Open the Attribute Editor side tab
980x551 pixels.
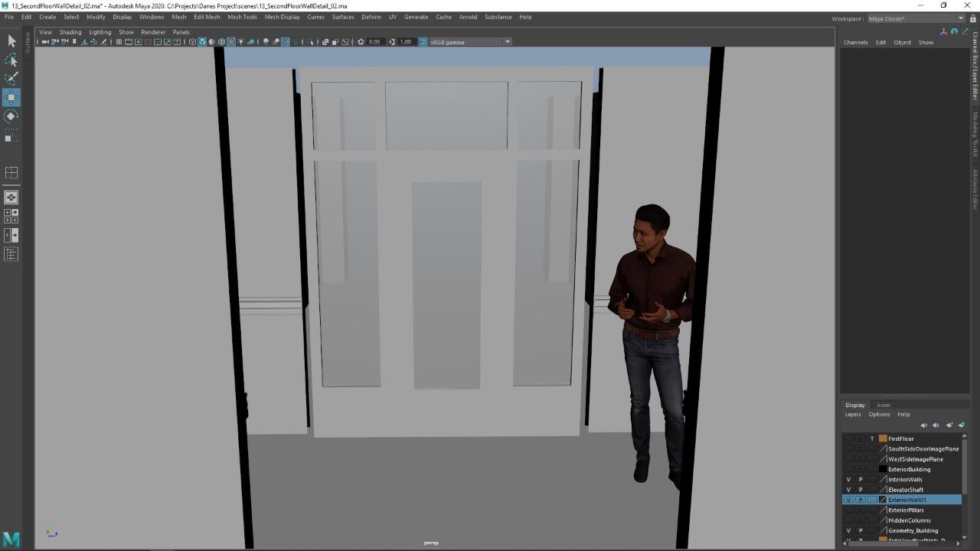pos(975,189)
